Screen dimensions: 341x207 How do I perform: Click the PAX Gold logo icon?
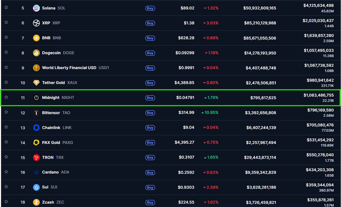pos(36,143)
